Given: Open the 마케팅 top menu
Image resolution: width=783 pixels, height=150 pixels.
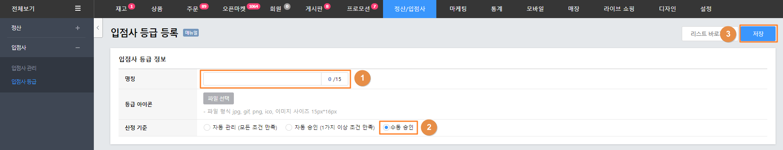Looking at the screenshot, I should pyautogui.click(x=458, y=9).
